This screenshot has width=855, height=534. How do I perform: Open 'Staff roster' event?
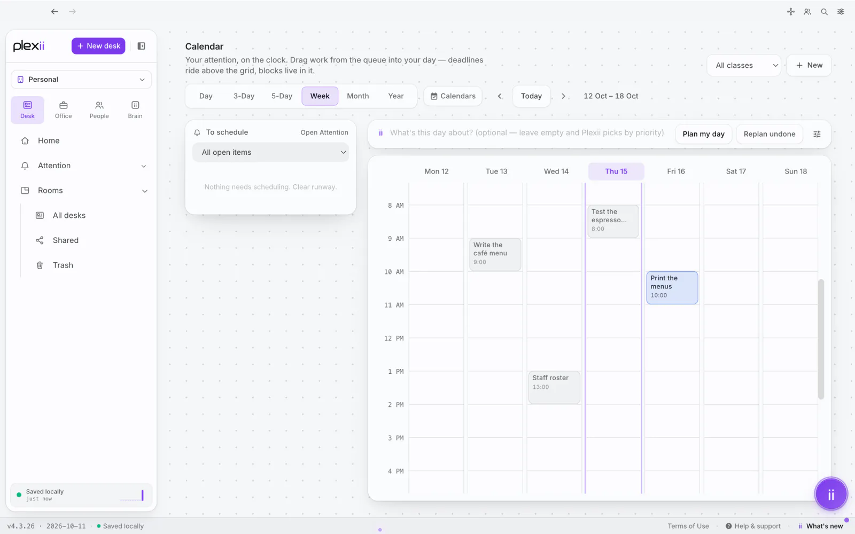click(554, 387)
